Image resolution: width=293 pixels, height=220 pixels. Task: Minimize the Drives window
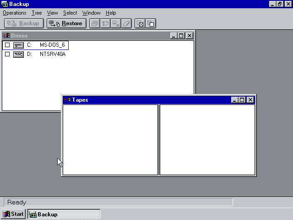(174, 36)
